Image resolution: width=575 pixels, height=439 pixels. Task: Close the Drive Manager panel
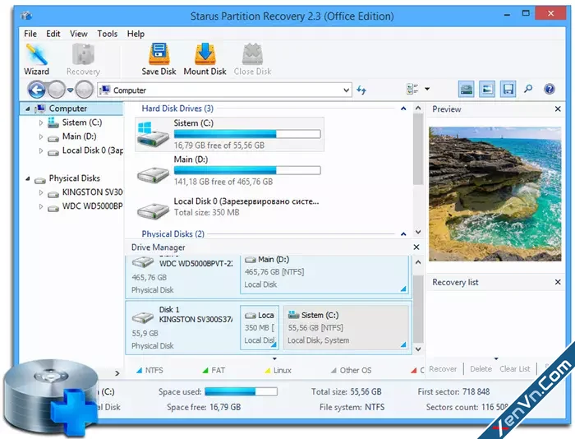tap(416, 247)
